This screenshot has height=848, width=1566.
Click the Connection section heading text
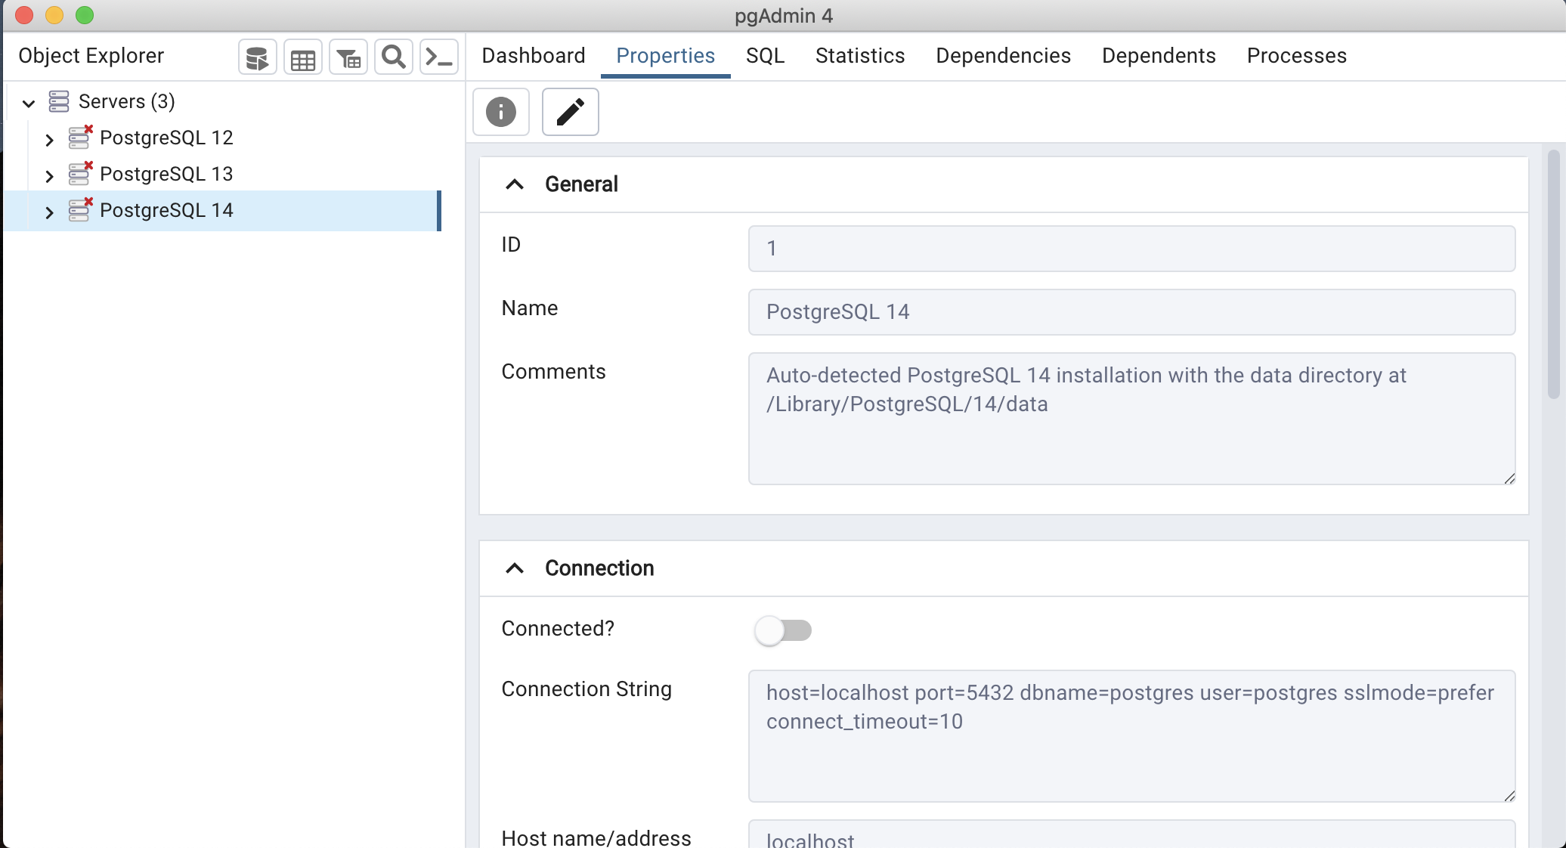click(x=599, y=568)
